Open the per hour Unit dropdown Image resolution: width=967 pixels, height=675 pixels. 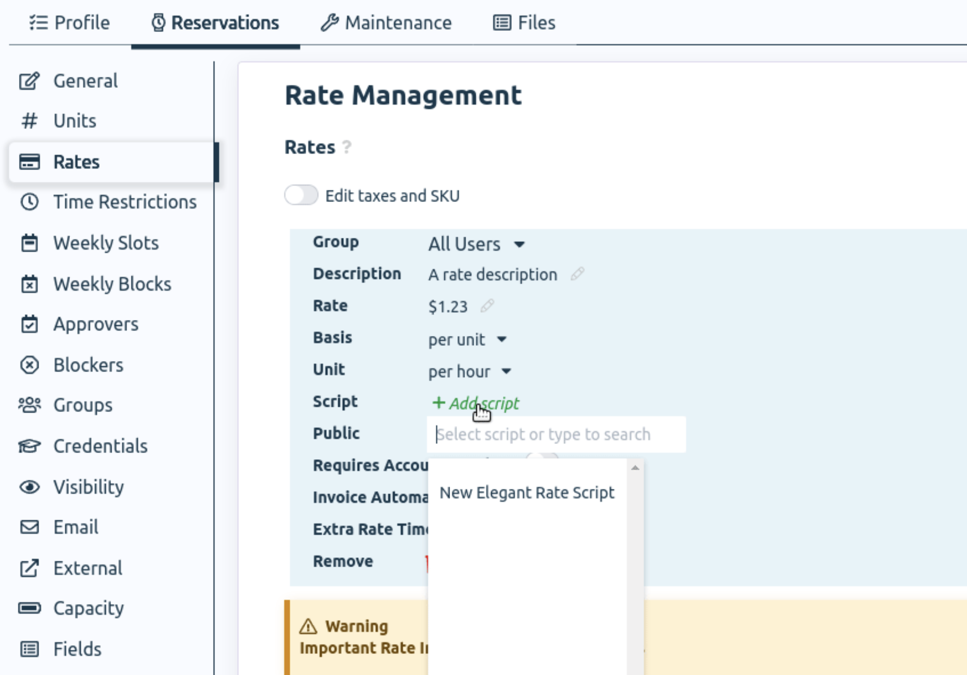click(x=469, y=371)
